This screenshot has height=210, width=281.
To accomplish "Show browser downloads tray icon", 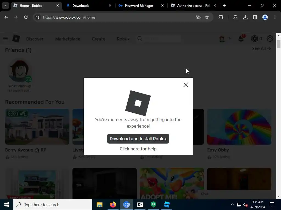I will pos(245,17).
